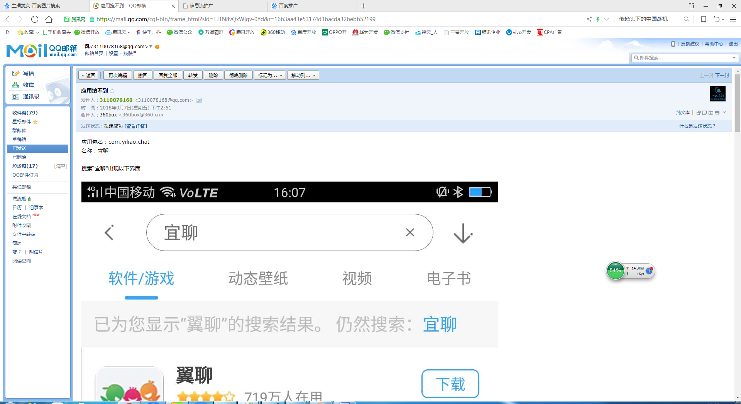Click the 54% network speed monitor circle
Viewport: 741px width, 404px height.
pos(615,271)
